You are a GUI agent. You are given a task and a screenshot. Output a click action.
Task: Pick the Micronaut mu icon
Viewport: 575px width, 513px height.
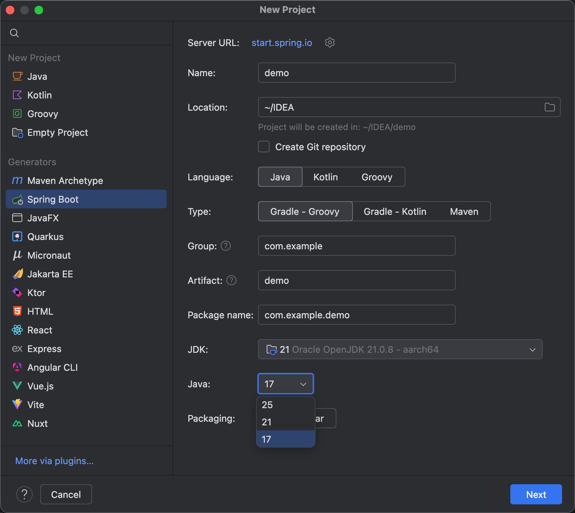[x=17, y=255]
